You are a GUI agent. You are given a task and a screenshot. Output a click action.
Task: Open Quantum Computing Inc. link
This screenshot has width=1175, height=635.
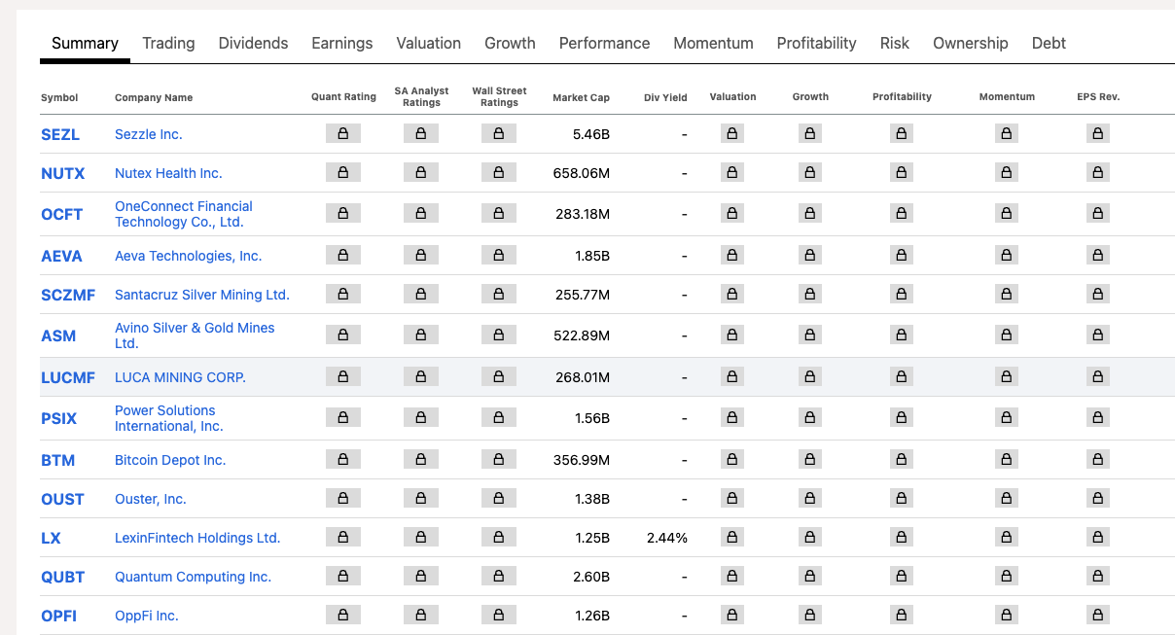(193, 577)
